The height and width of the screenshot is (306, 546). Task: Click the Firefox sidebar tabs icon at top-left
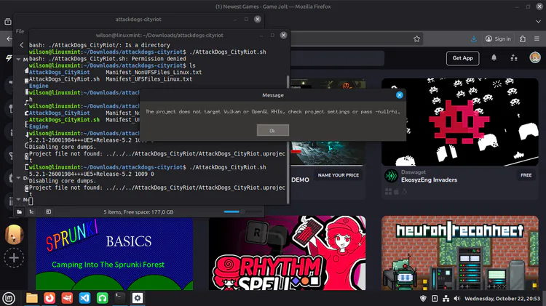pyautogui.click(x=8, y=22)
